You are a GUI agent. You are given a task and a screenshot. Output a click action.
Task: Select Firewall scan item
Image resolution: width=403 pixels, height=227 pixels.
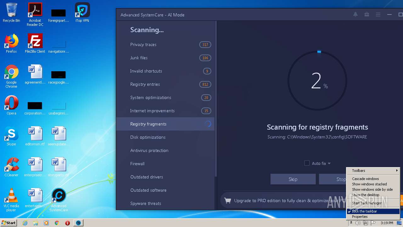(x=165, y=164)
